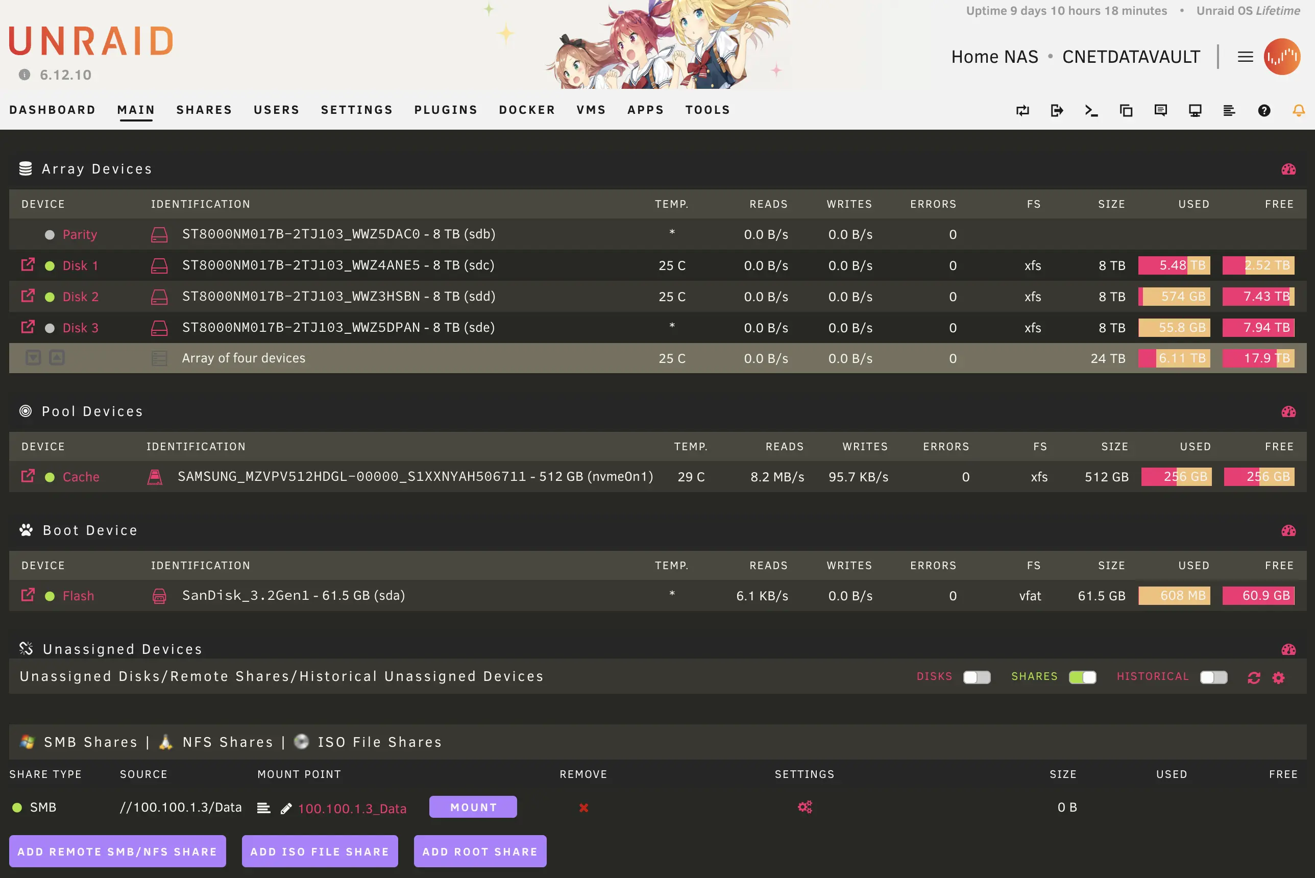1315x878 pixels.
Task: Click Unassigned Devices gauge icon
Action: coord(1288,649)
